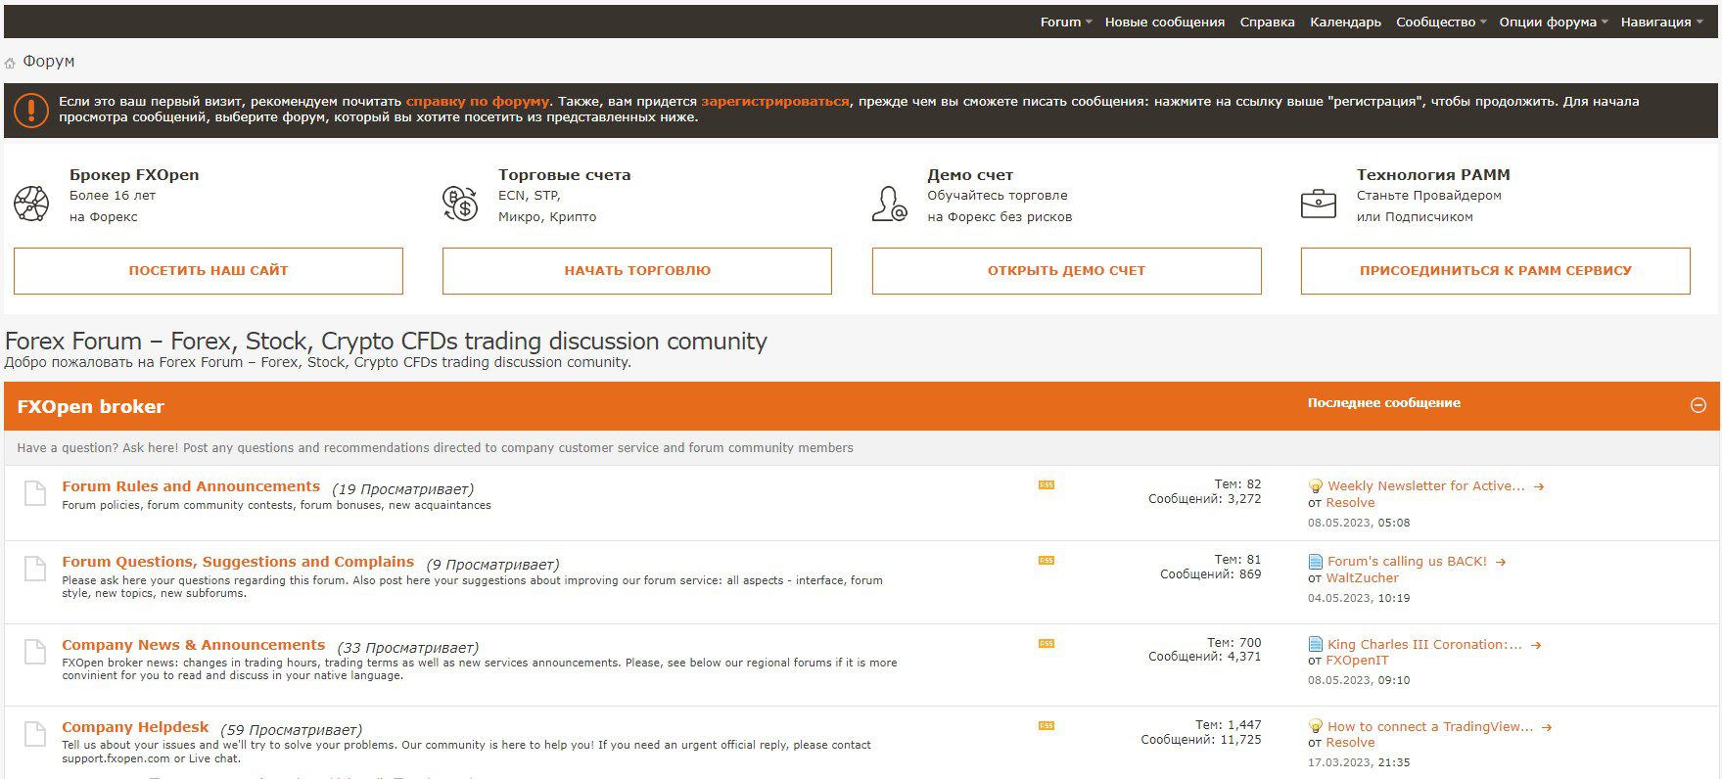This screenshot has width=1722, height=779.
Task: Click the Демо счет heading
Action: pos(970,175)
